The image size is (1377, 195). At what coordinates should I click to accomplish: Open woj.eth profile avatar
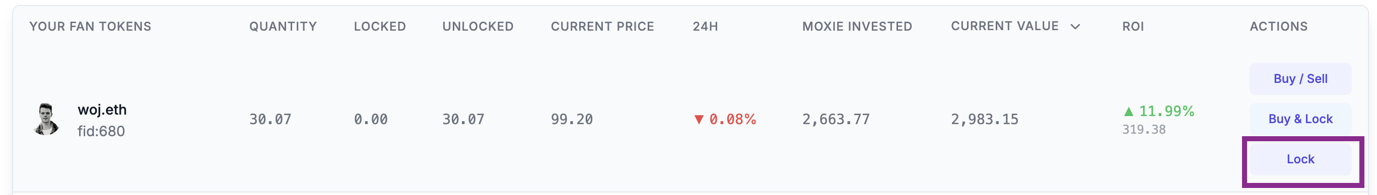click(x=46, y=119)
